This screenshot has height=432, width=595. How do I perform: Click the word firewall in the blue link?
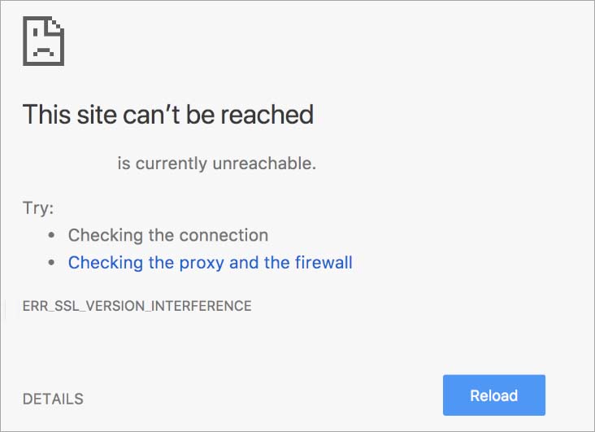[323, 263]
